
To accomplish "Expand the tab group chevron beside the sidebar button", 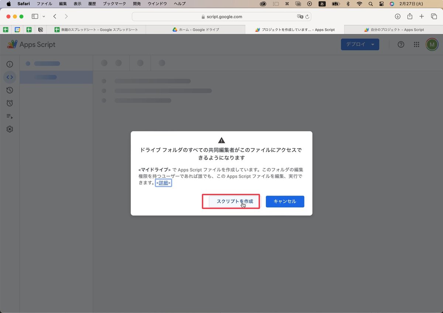I will tap(44, 16).
